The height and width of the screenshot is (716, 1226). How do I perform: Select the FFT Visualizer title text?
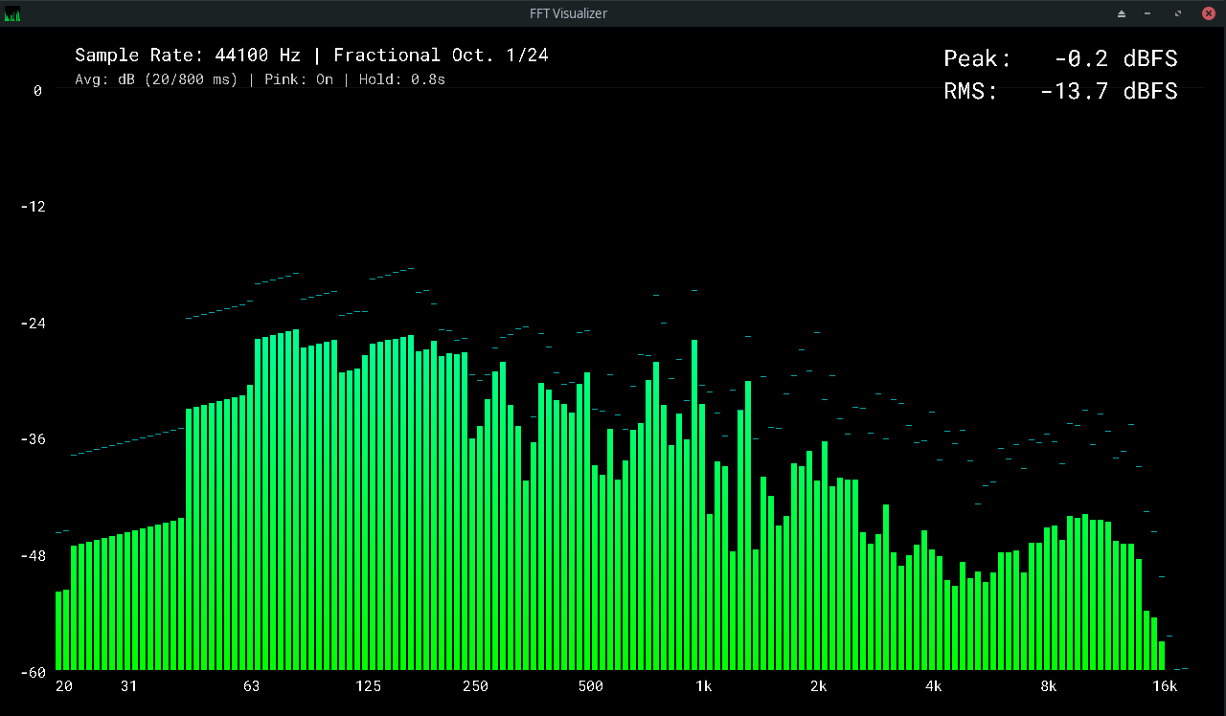click(x=569, y=13)
